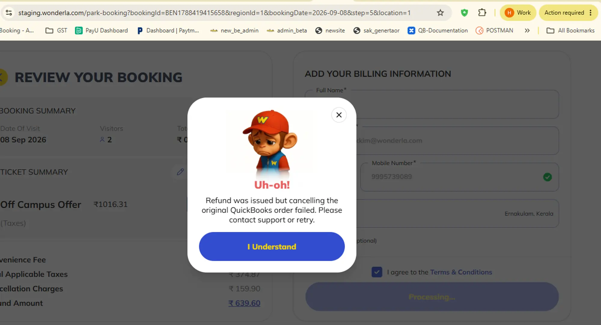Click the I Understand button
The image size is (601, 325).
click(x=272, y=246)
